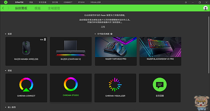This screenshot has height=111, width=210.
Task: Select the SYNAPSE top menu tab
Action: (x=19, y=2)
